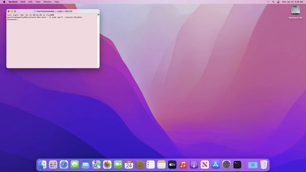The width and height of the screenshot is (306, 172).
Task: Open Spotlight search in menu bar
Action: point(273,2)
